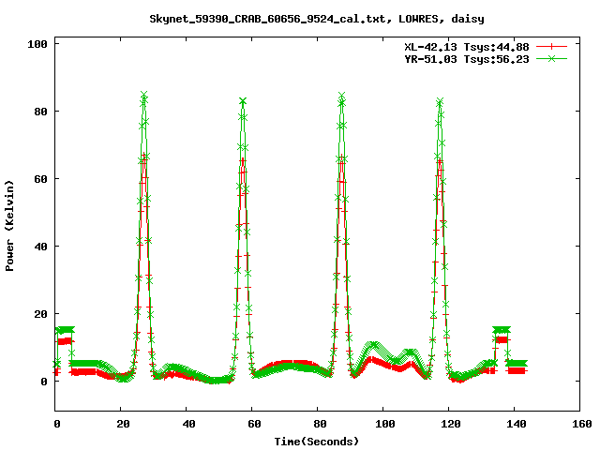Click the 0 tick label on the Power axis
600x450 pixels.
[44, 382]
